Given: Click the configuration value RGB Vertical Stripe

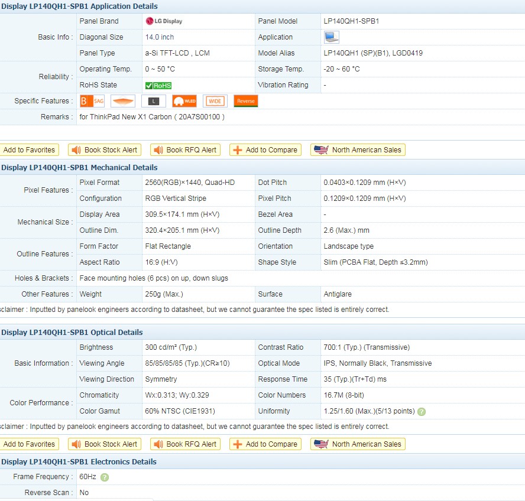Looking at the screenshot, I should [176, 199].
